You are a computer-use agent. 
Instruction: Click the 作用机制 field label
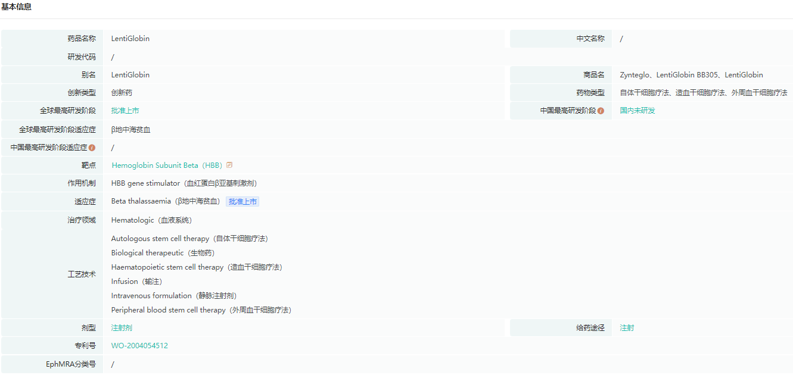pyautogui.click(x=82, y=183)
